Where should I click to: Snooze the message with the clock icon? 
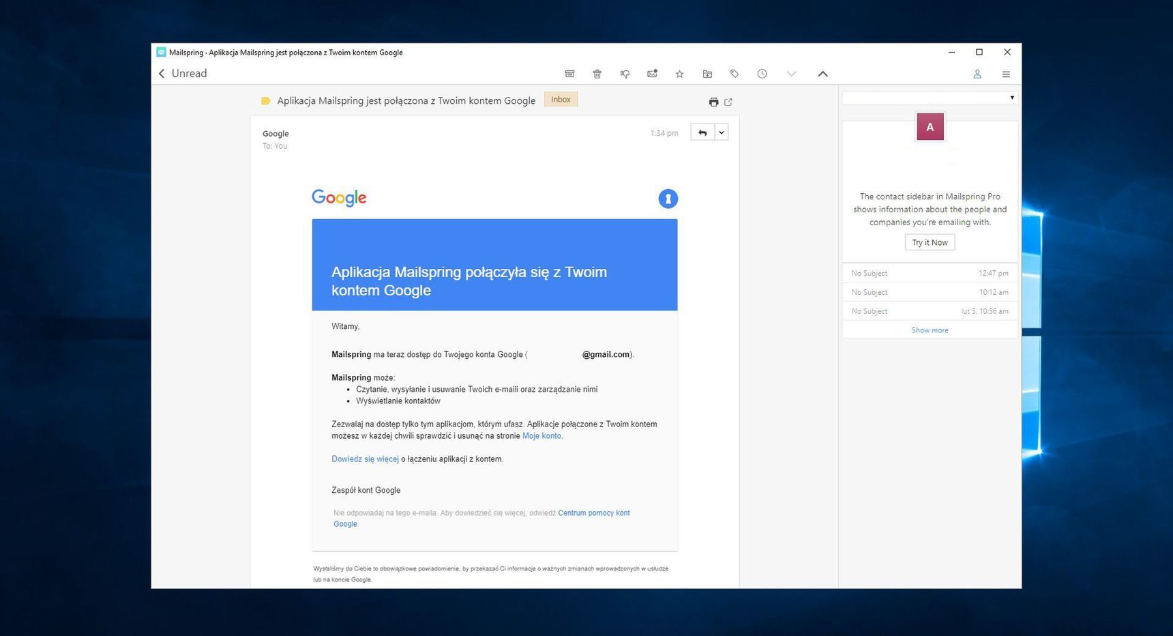(762, 74)
